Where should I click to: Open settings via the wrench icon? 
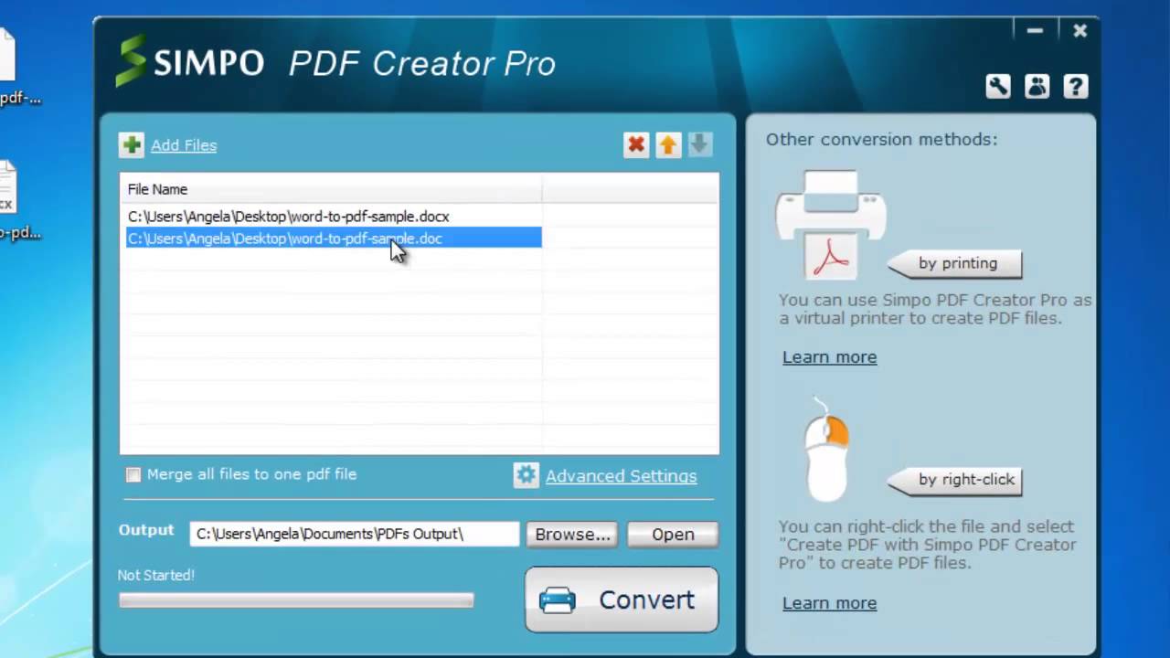tap(998, 87)
